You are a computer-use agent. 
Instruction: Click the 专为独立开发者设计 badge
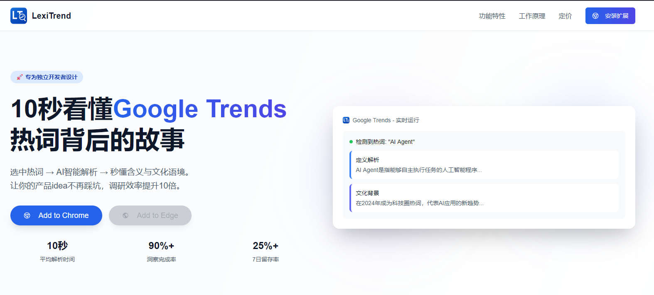[x=47, y=77]
